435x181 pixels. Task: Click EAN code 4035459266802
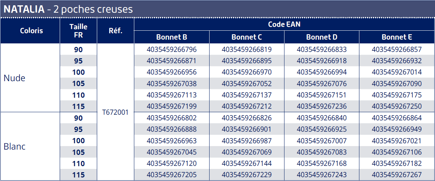[172, 118]
